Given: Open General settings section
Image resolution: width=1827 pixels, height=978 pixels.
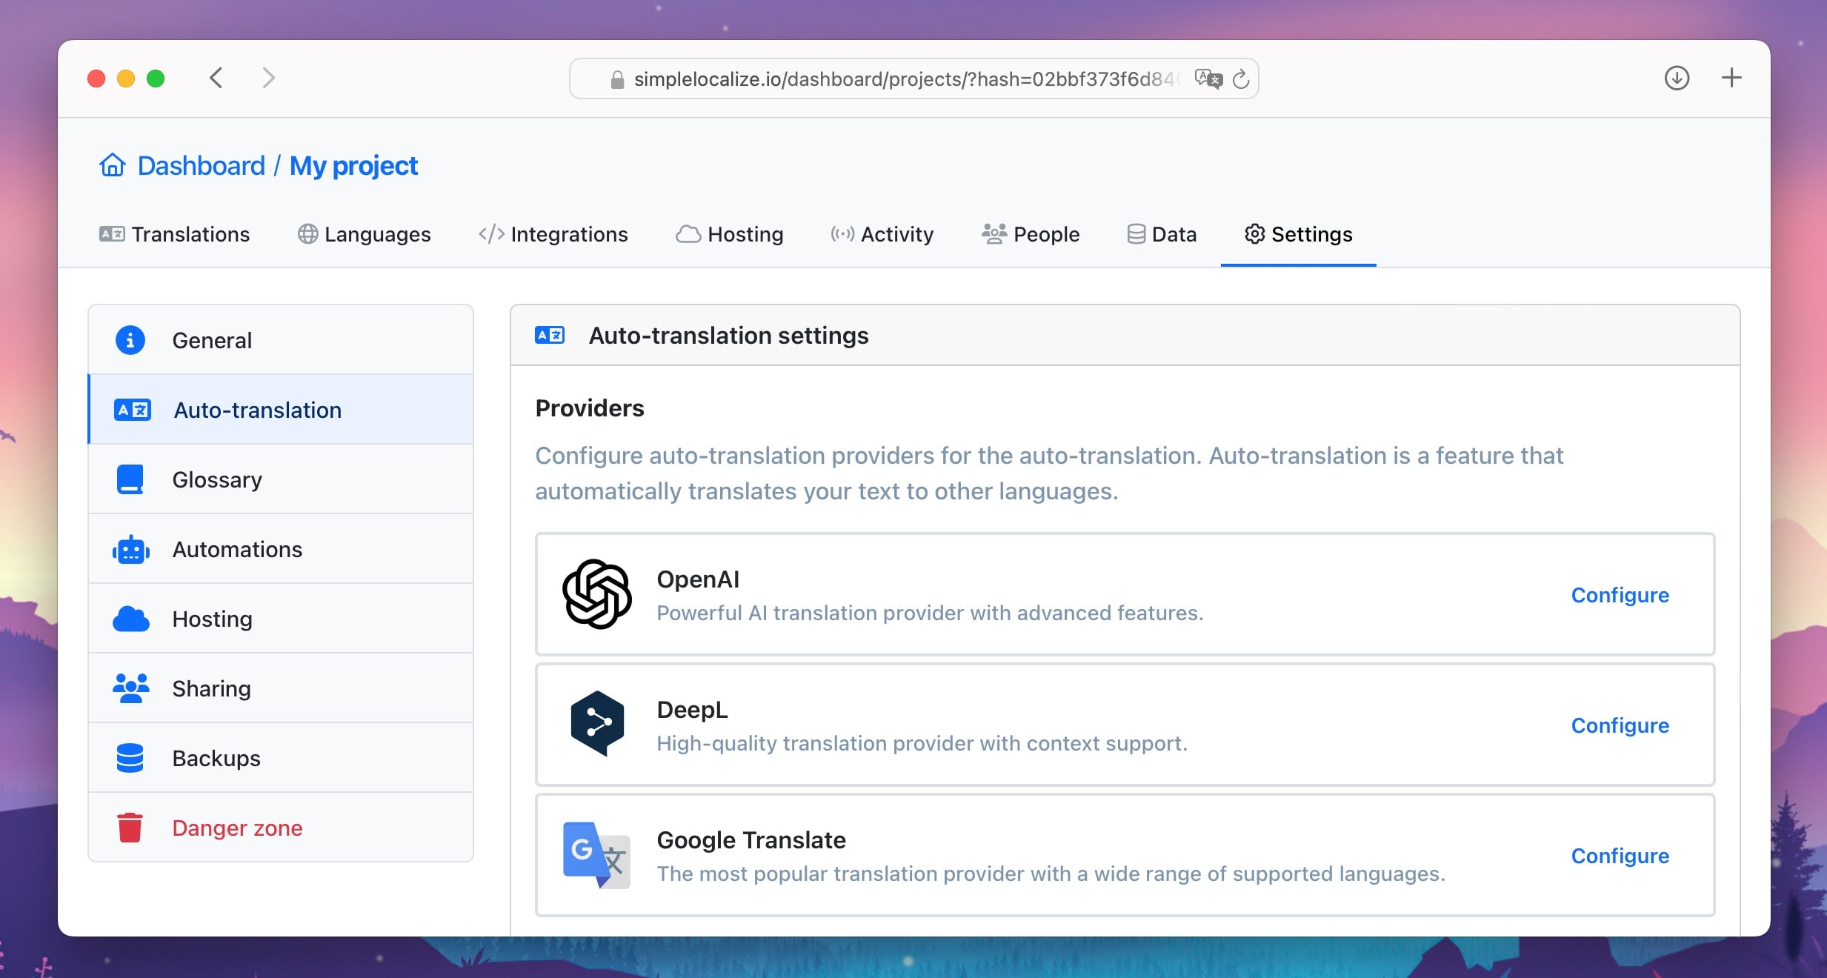Looking at the screenshot, I should [x=281, y=340].
